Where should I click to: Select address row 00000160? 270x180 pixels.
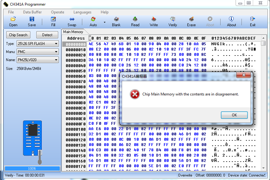tap(76, 161)
